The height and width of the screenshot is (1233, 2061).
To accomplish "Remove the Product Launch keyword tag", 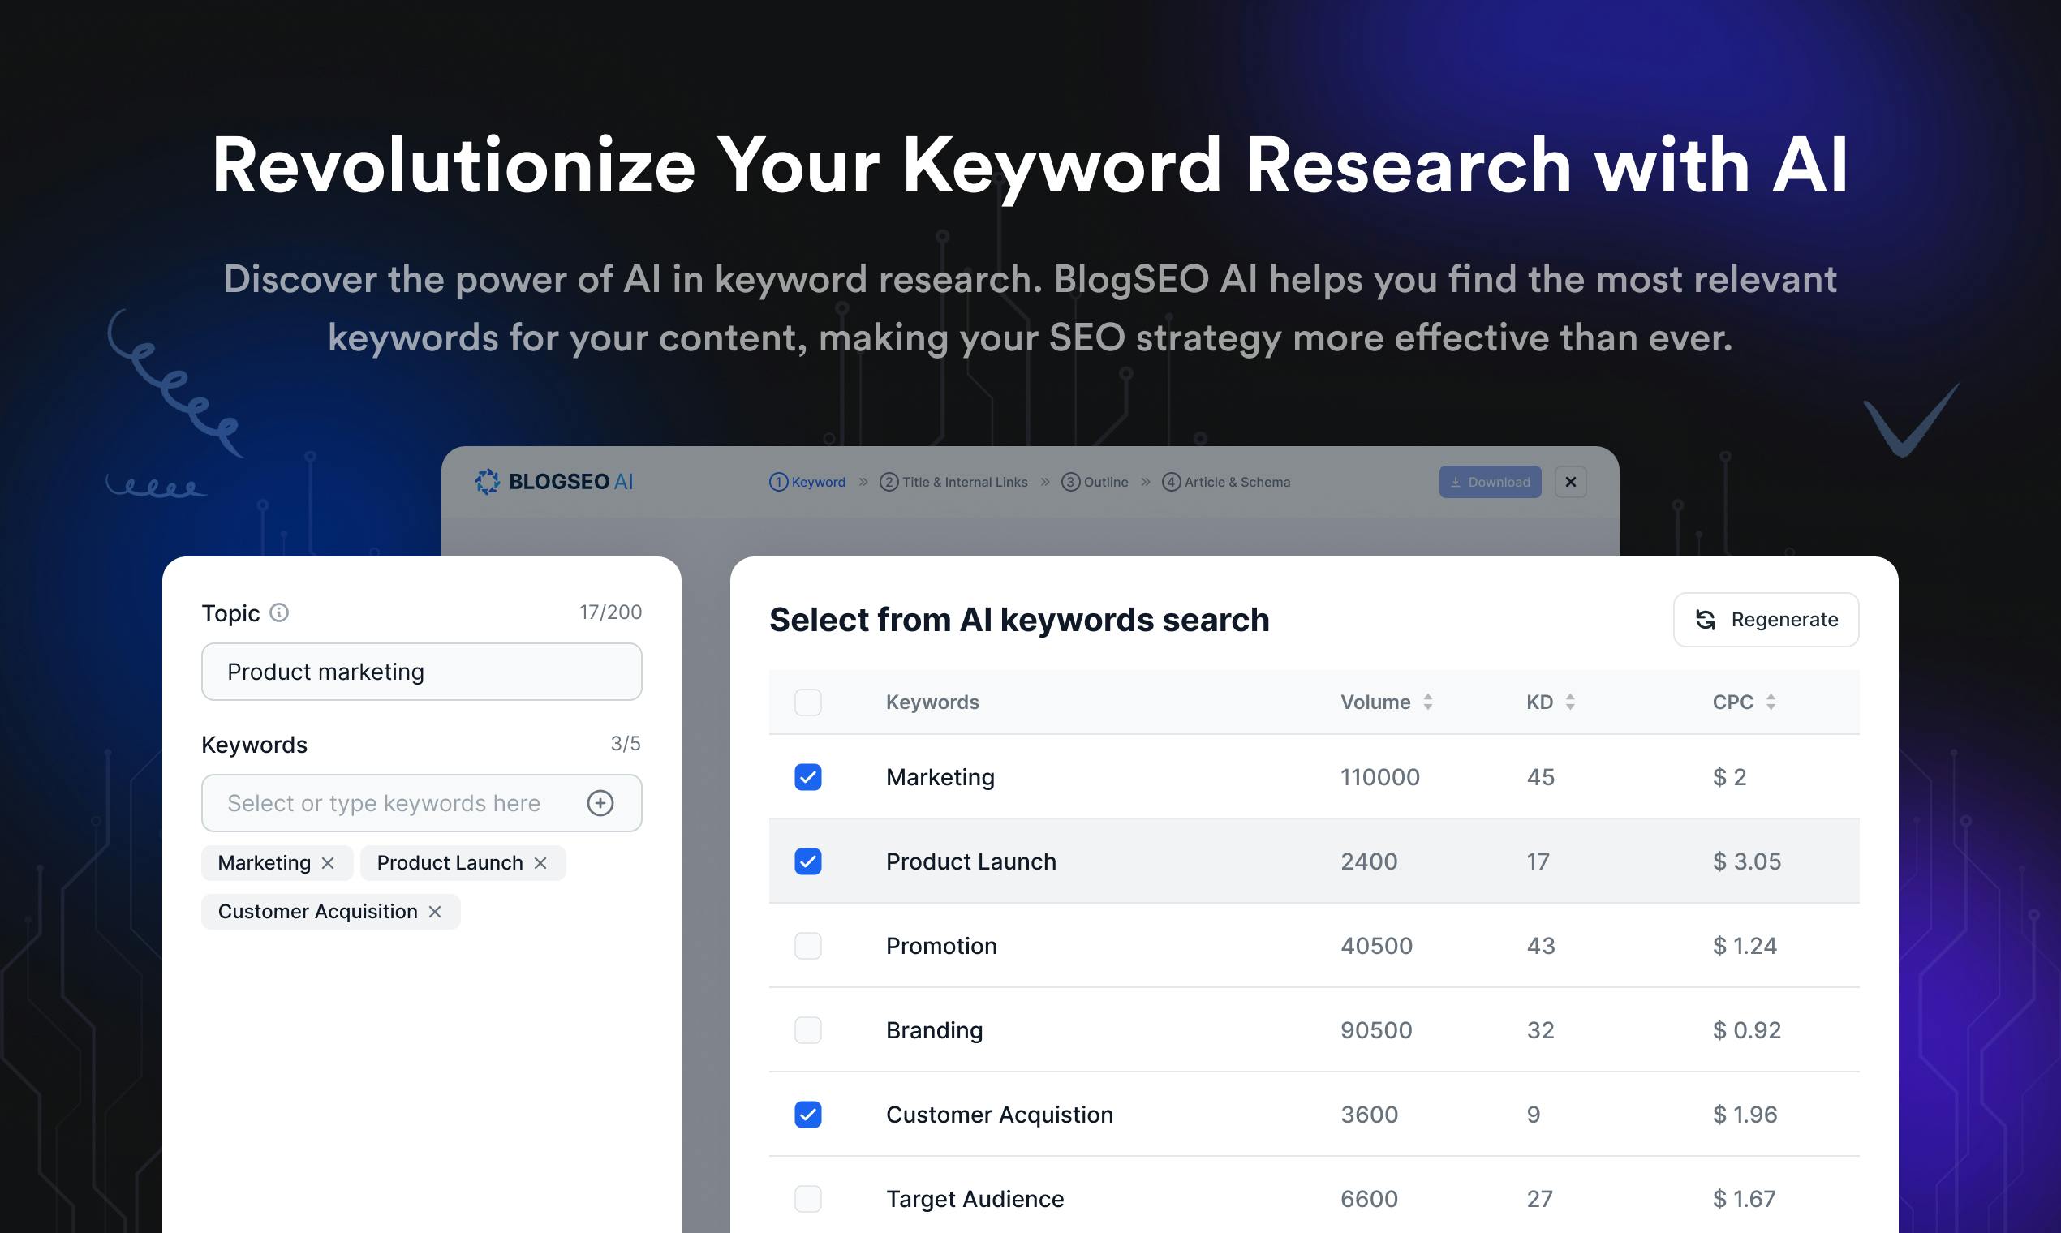I will [540, 863].
